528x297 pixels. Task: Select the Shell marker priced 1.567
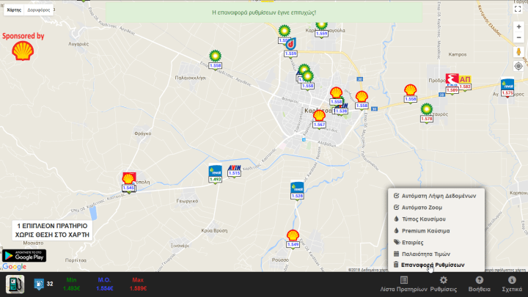pos(319,119)
